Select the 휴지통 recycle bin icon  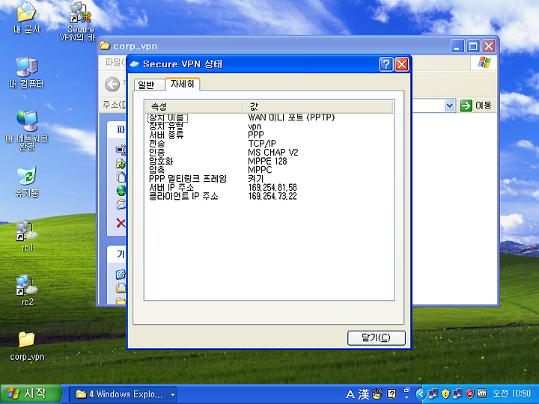click(x=27, y=181)
